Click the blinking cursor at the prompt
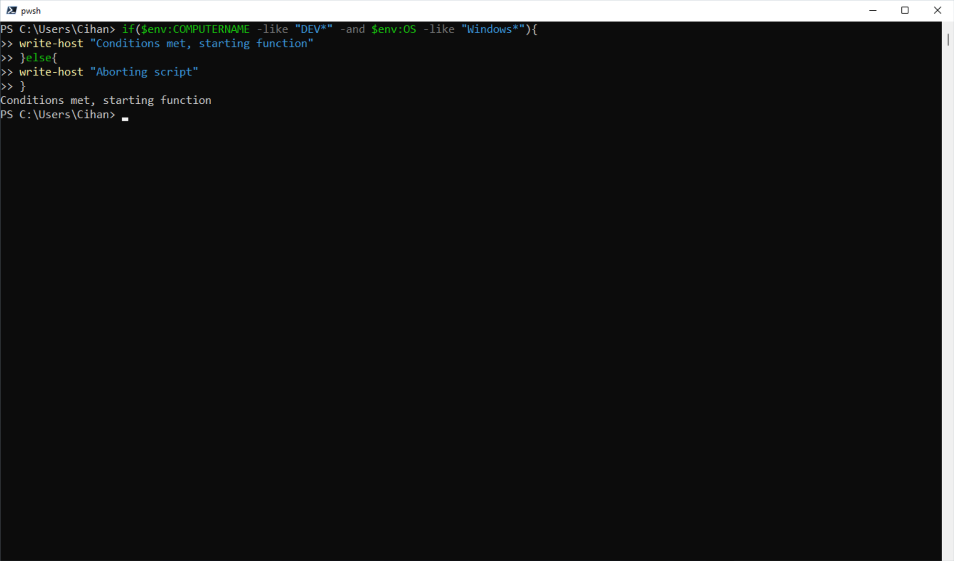Image resolution: width=954 pixels, height=561 pixels. (125, 119)
